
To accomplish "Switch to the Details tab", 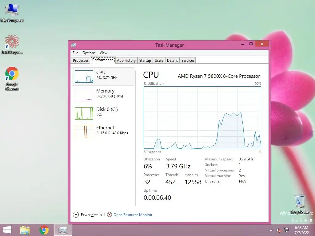I will 172,61.
